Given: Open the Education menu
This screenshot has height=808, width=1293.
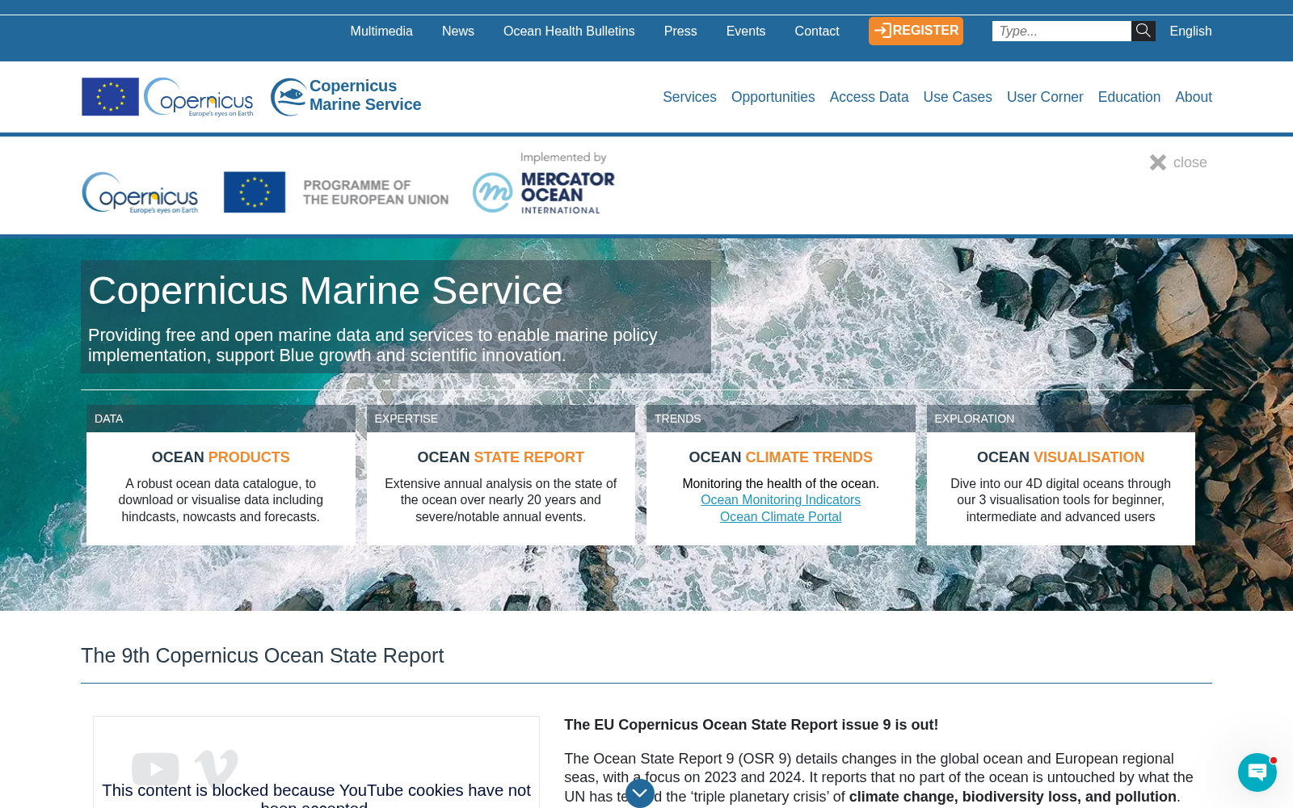Looking at the screenshot, I should click(x=1129, y=97).
